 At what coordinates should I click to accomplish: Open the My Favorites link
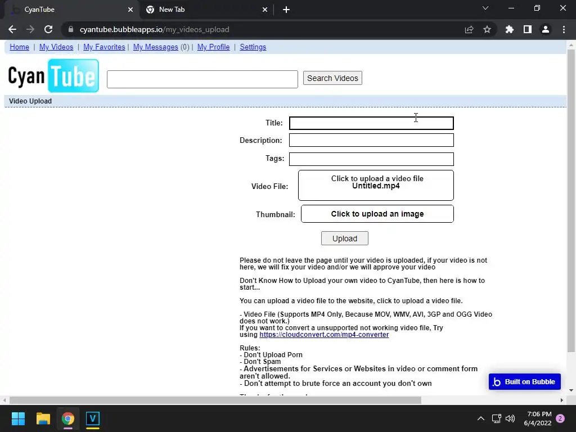coord(104,47)
